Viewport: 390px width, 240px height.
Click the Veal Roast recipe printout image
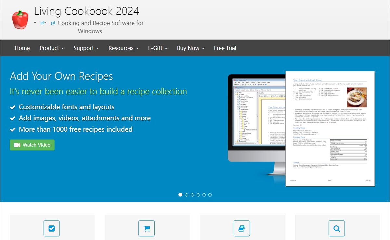(330, 129)
